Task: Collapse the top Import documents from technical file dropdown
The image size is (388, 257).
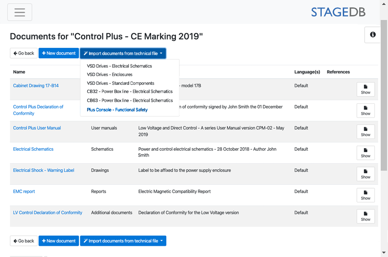Action: pos(123,53)
